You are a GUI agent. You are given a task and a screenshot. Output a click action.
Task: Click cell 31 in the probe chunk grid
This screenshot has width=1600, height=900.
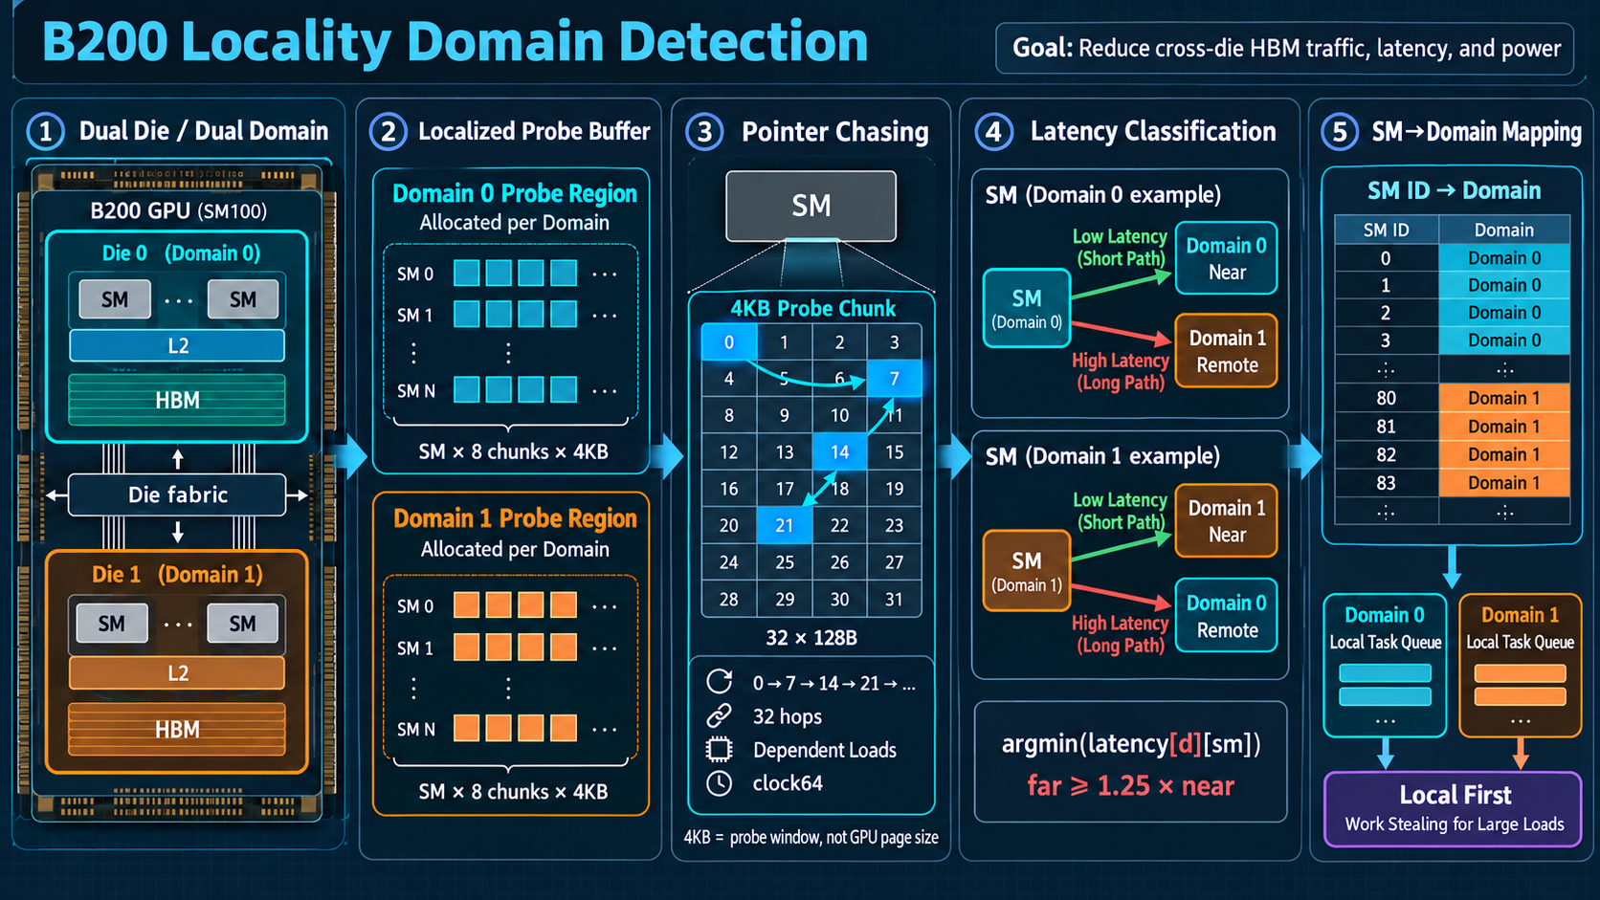894,600
